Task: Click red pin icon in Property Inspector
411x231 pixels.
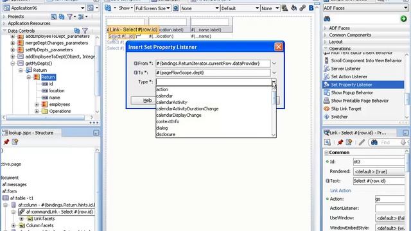Action: [x=340, y=142]
